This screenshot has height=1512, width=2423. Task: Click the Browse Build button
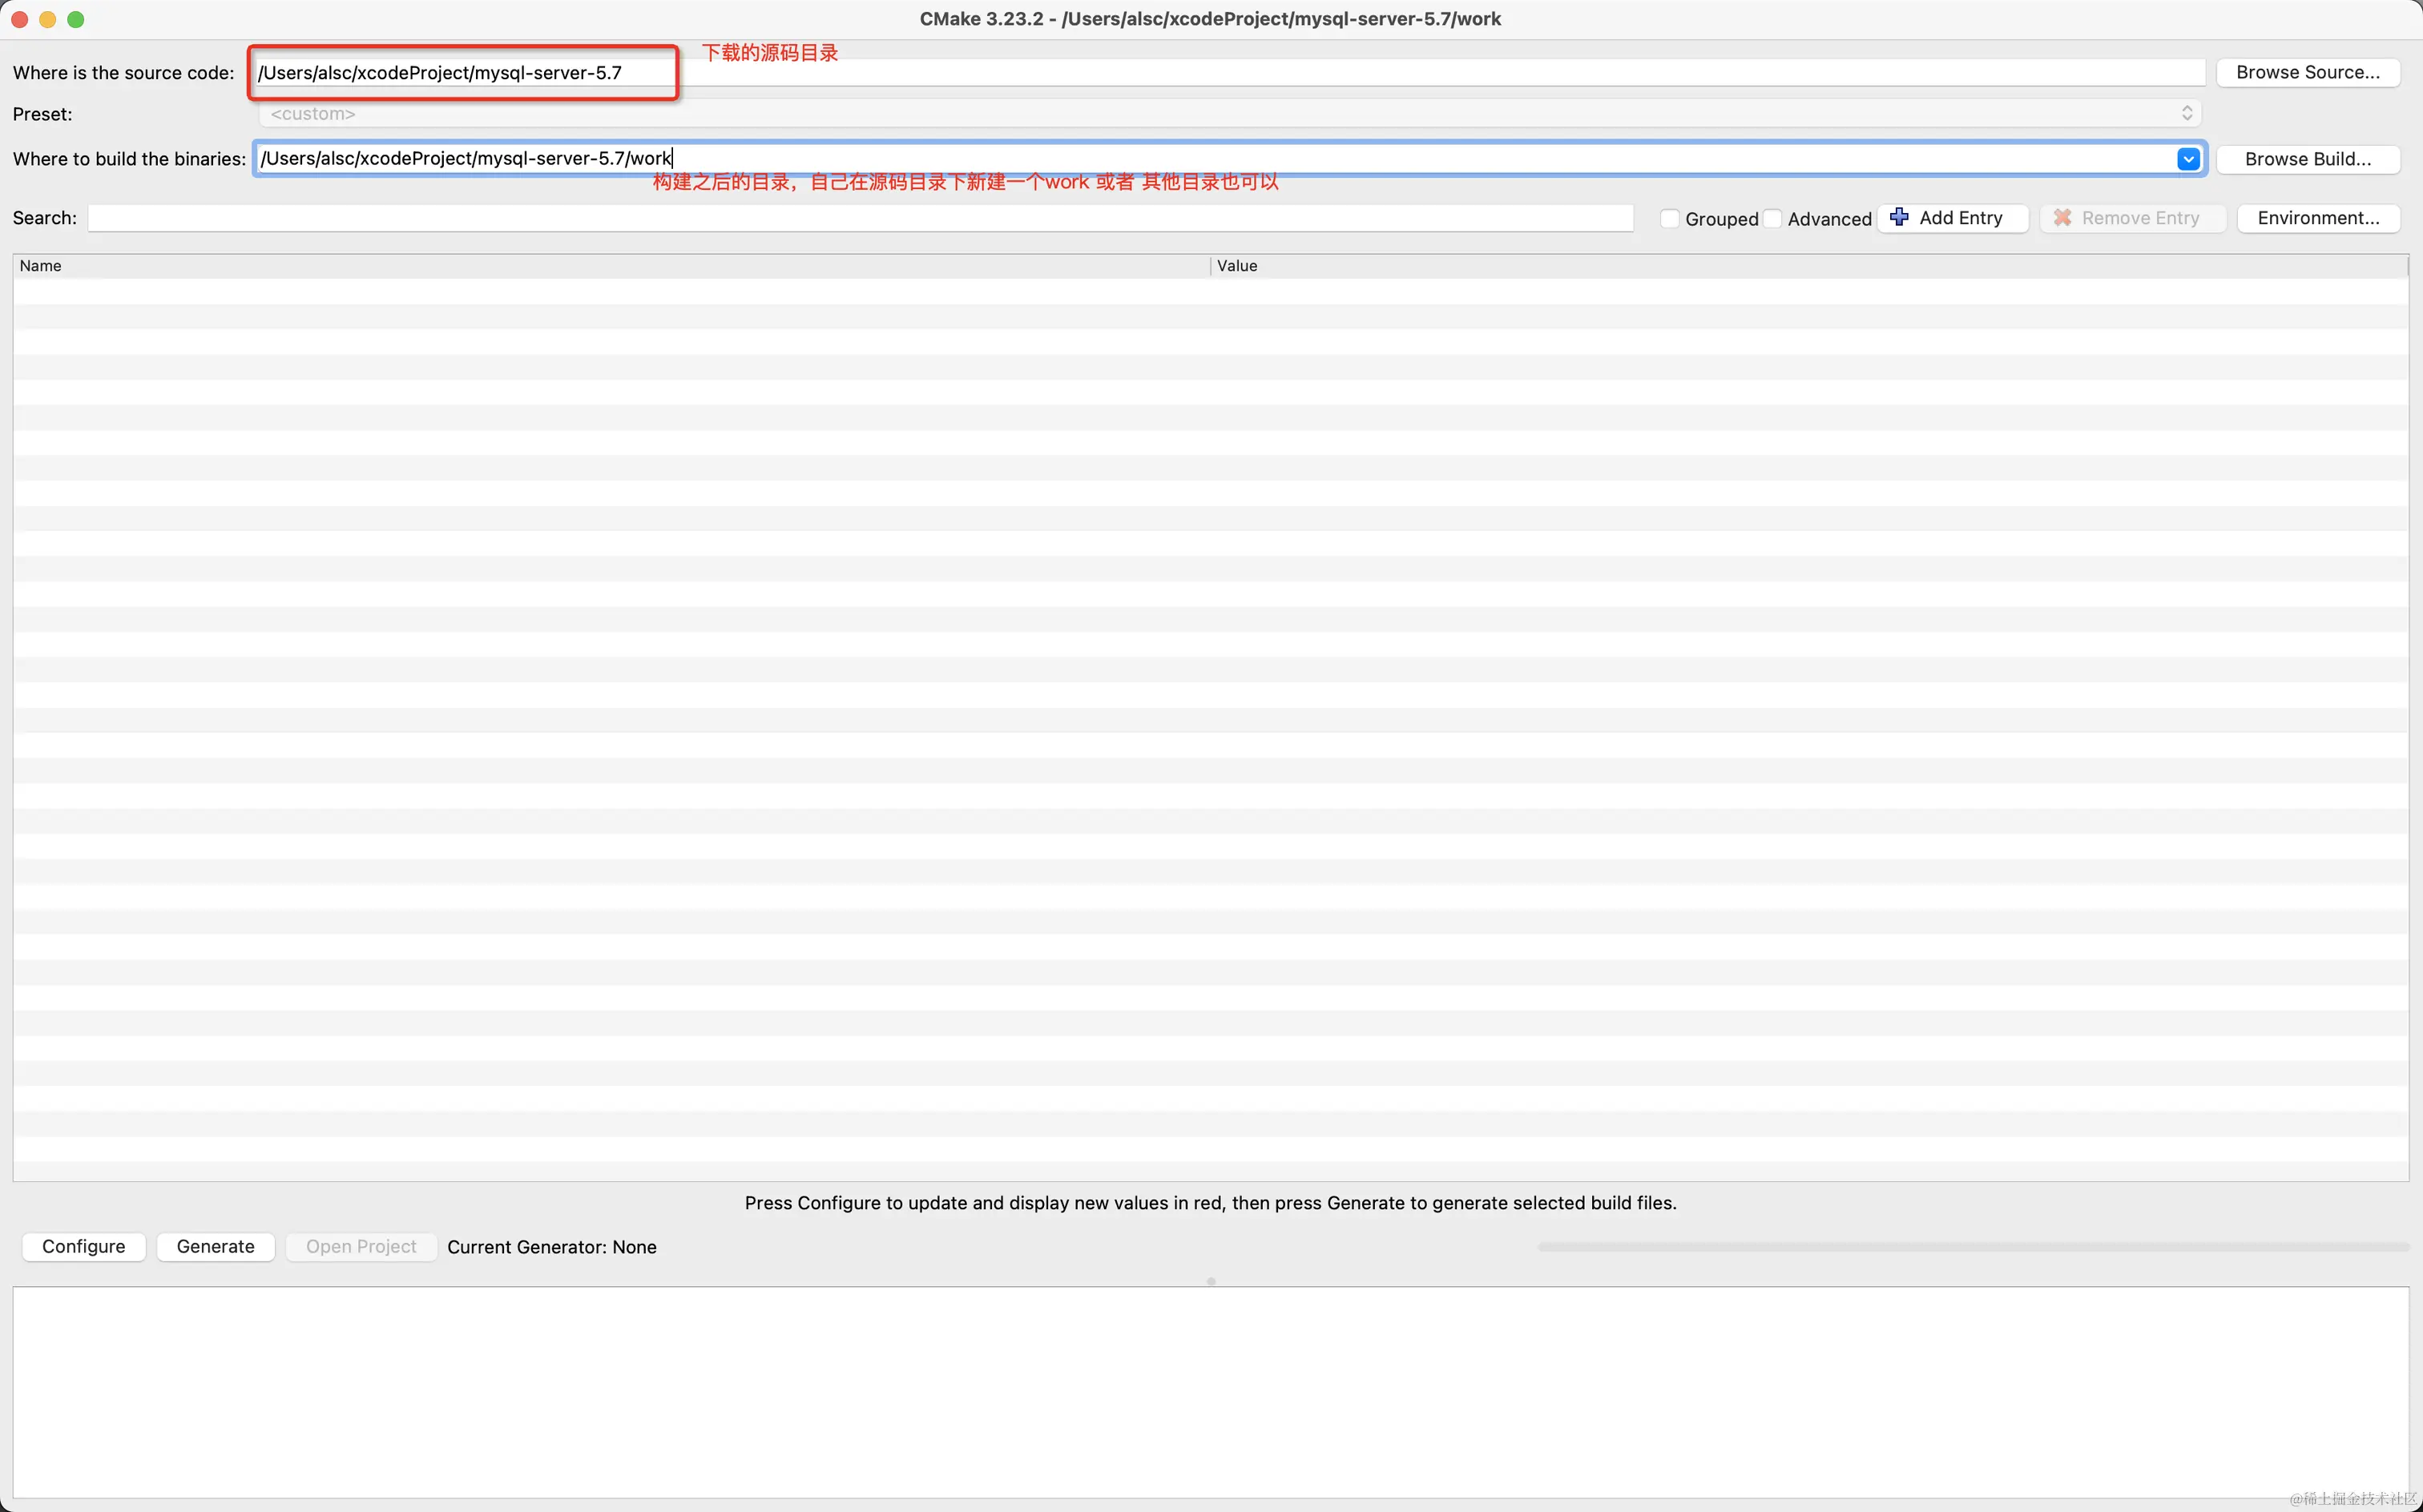click(x=2307, y=159)
